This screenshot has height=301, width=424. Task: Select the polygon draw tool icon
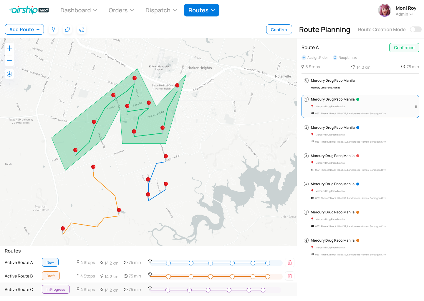tap(67, 29)
